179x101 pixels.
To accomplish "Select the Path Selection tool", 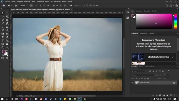I will tap(7, 40).
